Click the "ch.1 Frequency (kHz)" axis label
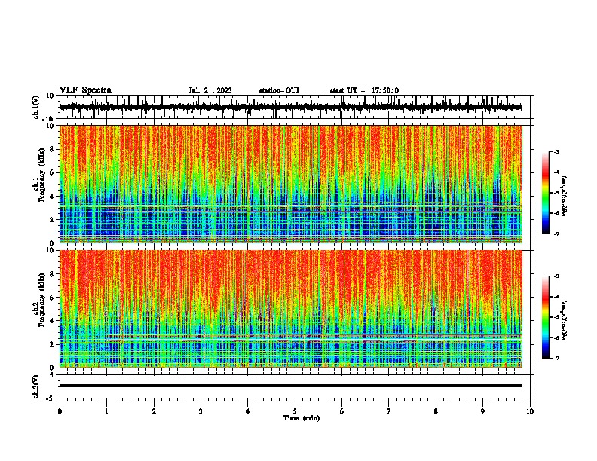 tap(39, 175)
